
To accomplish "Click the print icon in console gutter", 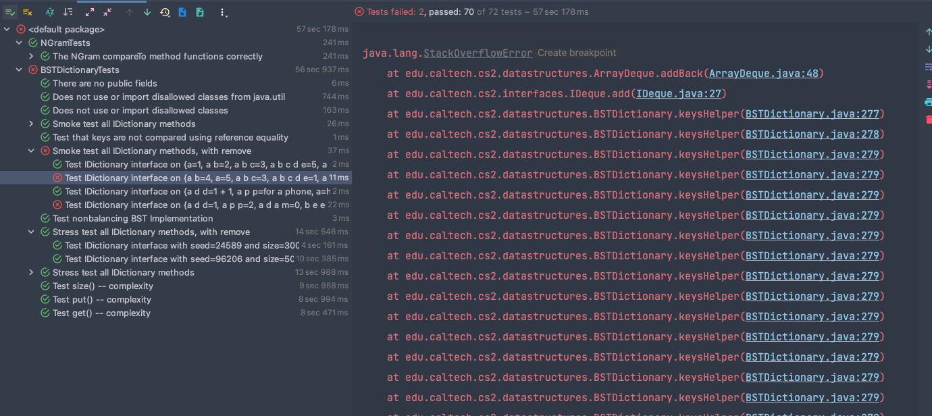I will pyautogui.click(x=928, y=102).
